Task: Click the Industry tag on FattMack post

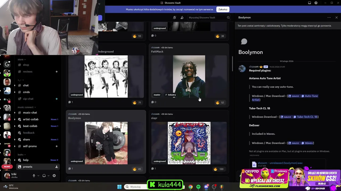Action: coord(170,95)
